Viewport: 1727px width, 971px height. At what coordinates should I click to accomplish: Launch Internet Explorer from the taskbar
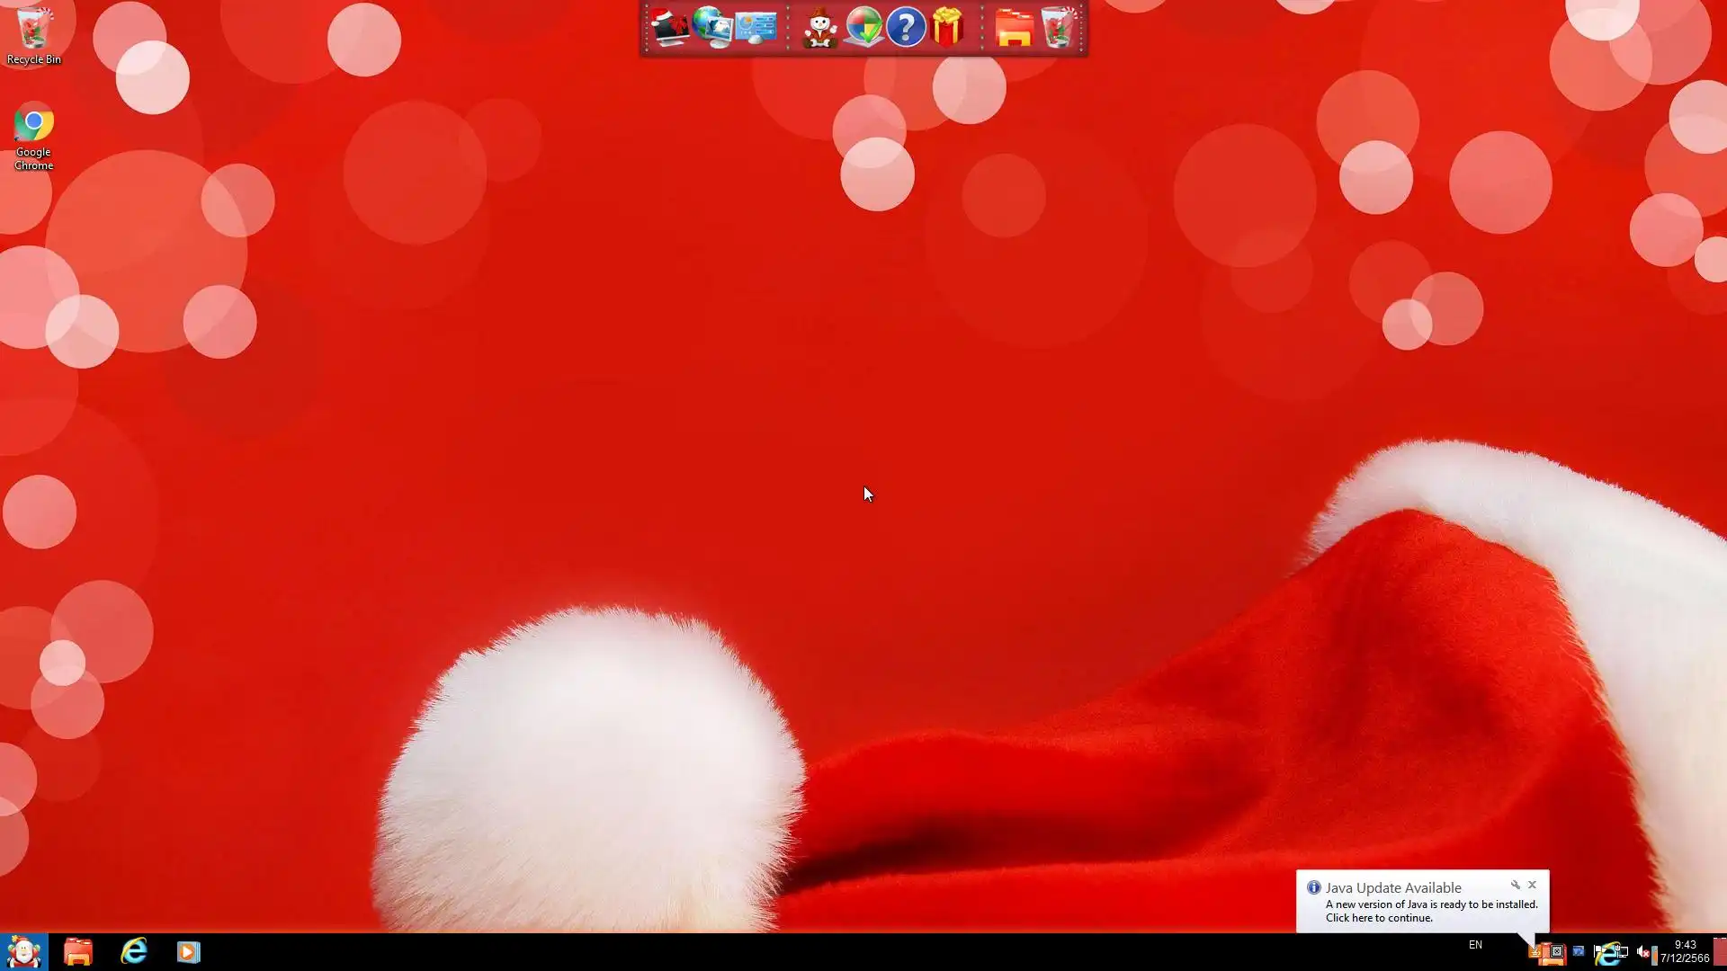pyautogui.click(x=133, y=951)
